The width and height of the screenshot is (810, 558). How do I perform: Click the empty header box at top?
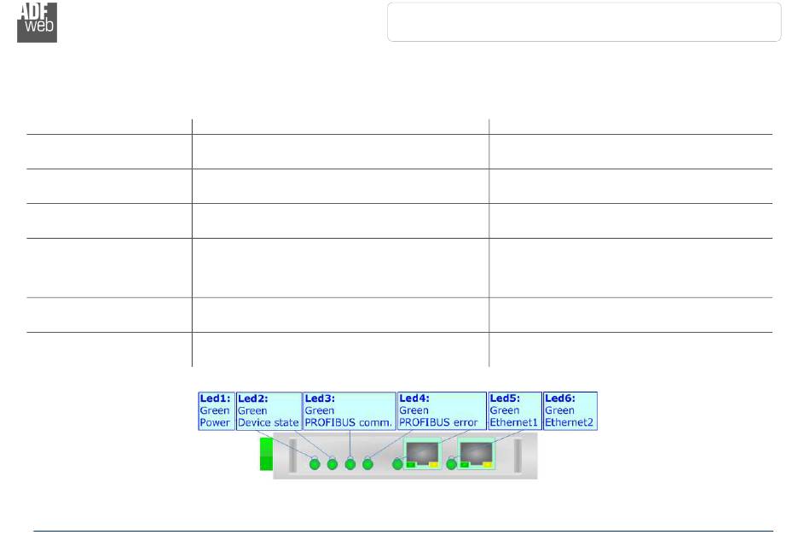(584, 21)
